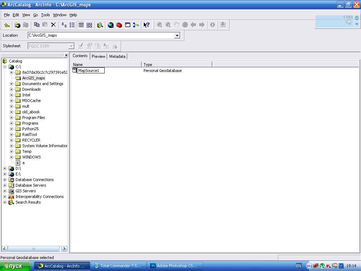Viewport: 361px width, 271px height.
Task: Select the Identify tool icon
Action: click(x=213, y=25)
